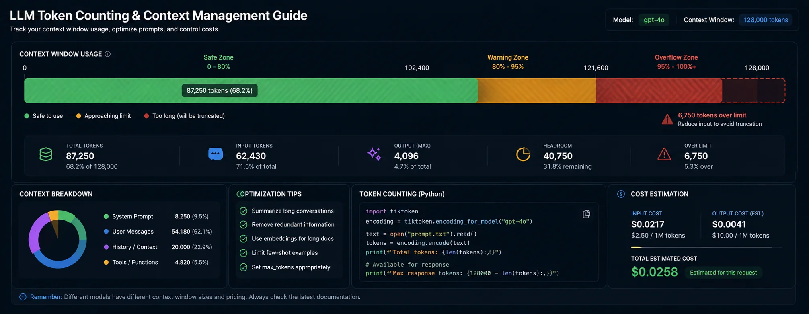
Task: Click the icon beside the Optimization Tips heading
Action: (240, 194)
